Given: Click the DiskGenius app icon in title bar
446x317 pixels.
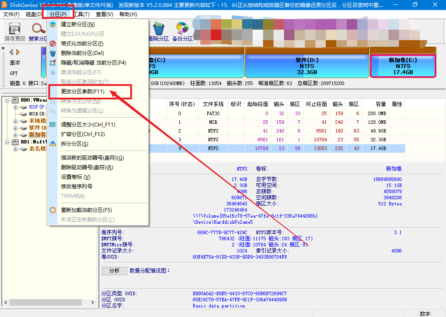Looking at the screenshot, I should click(4, 4).
